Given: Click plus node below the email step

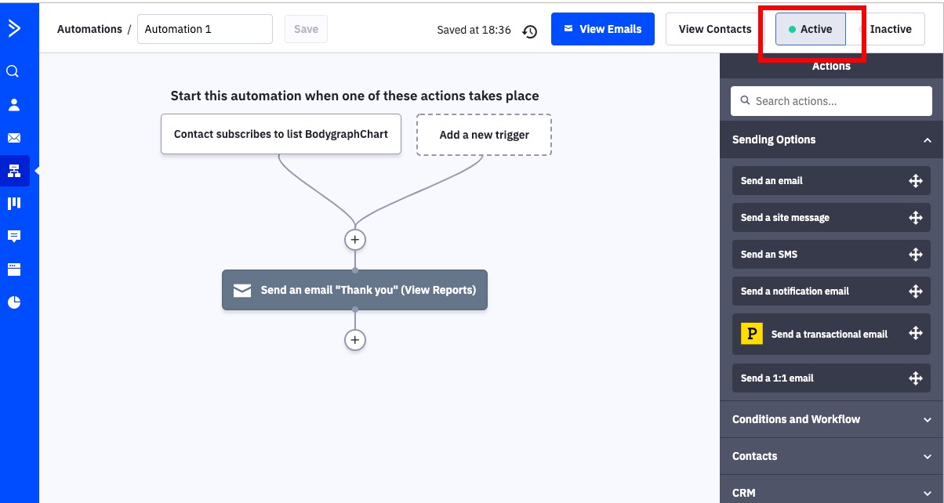Looking at the screenshot, I should [x=355, y=340].
